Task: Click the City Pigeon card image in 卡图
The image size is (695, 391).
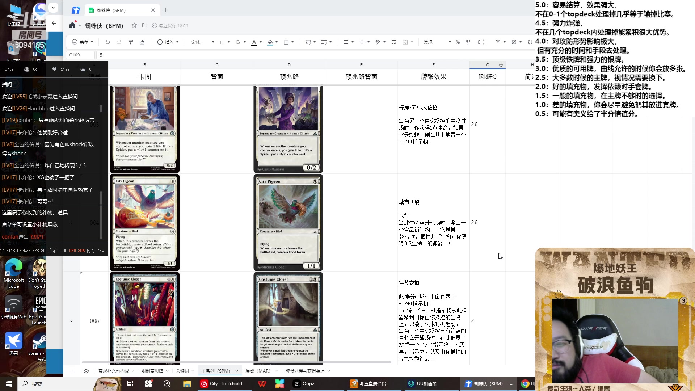Action: point(144,223)
